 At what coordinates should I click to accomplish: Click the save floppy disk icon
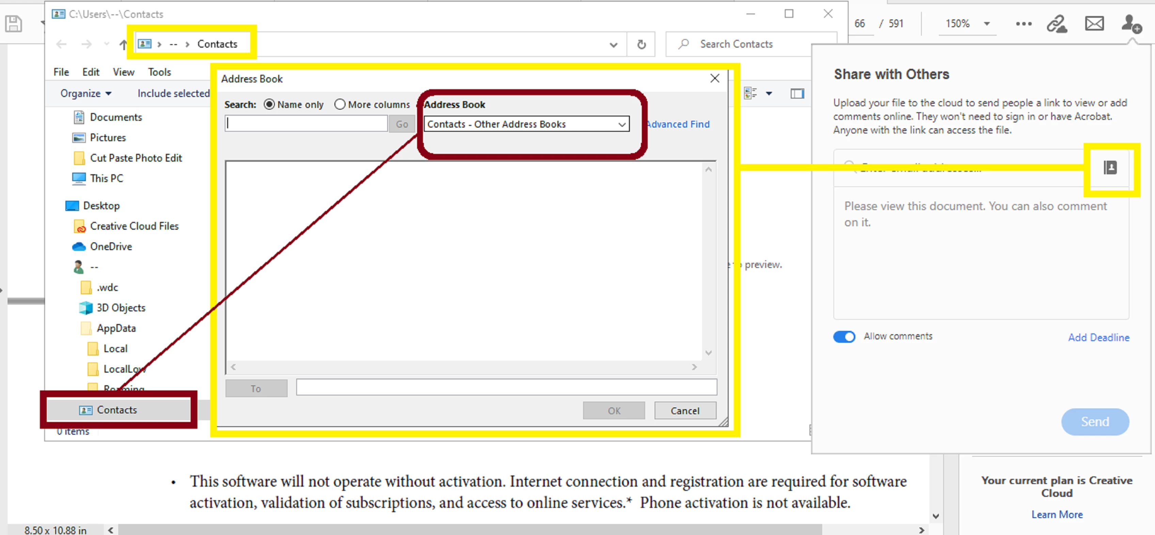point(14,23)
